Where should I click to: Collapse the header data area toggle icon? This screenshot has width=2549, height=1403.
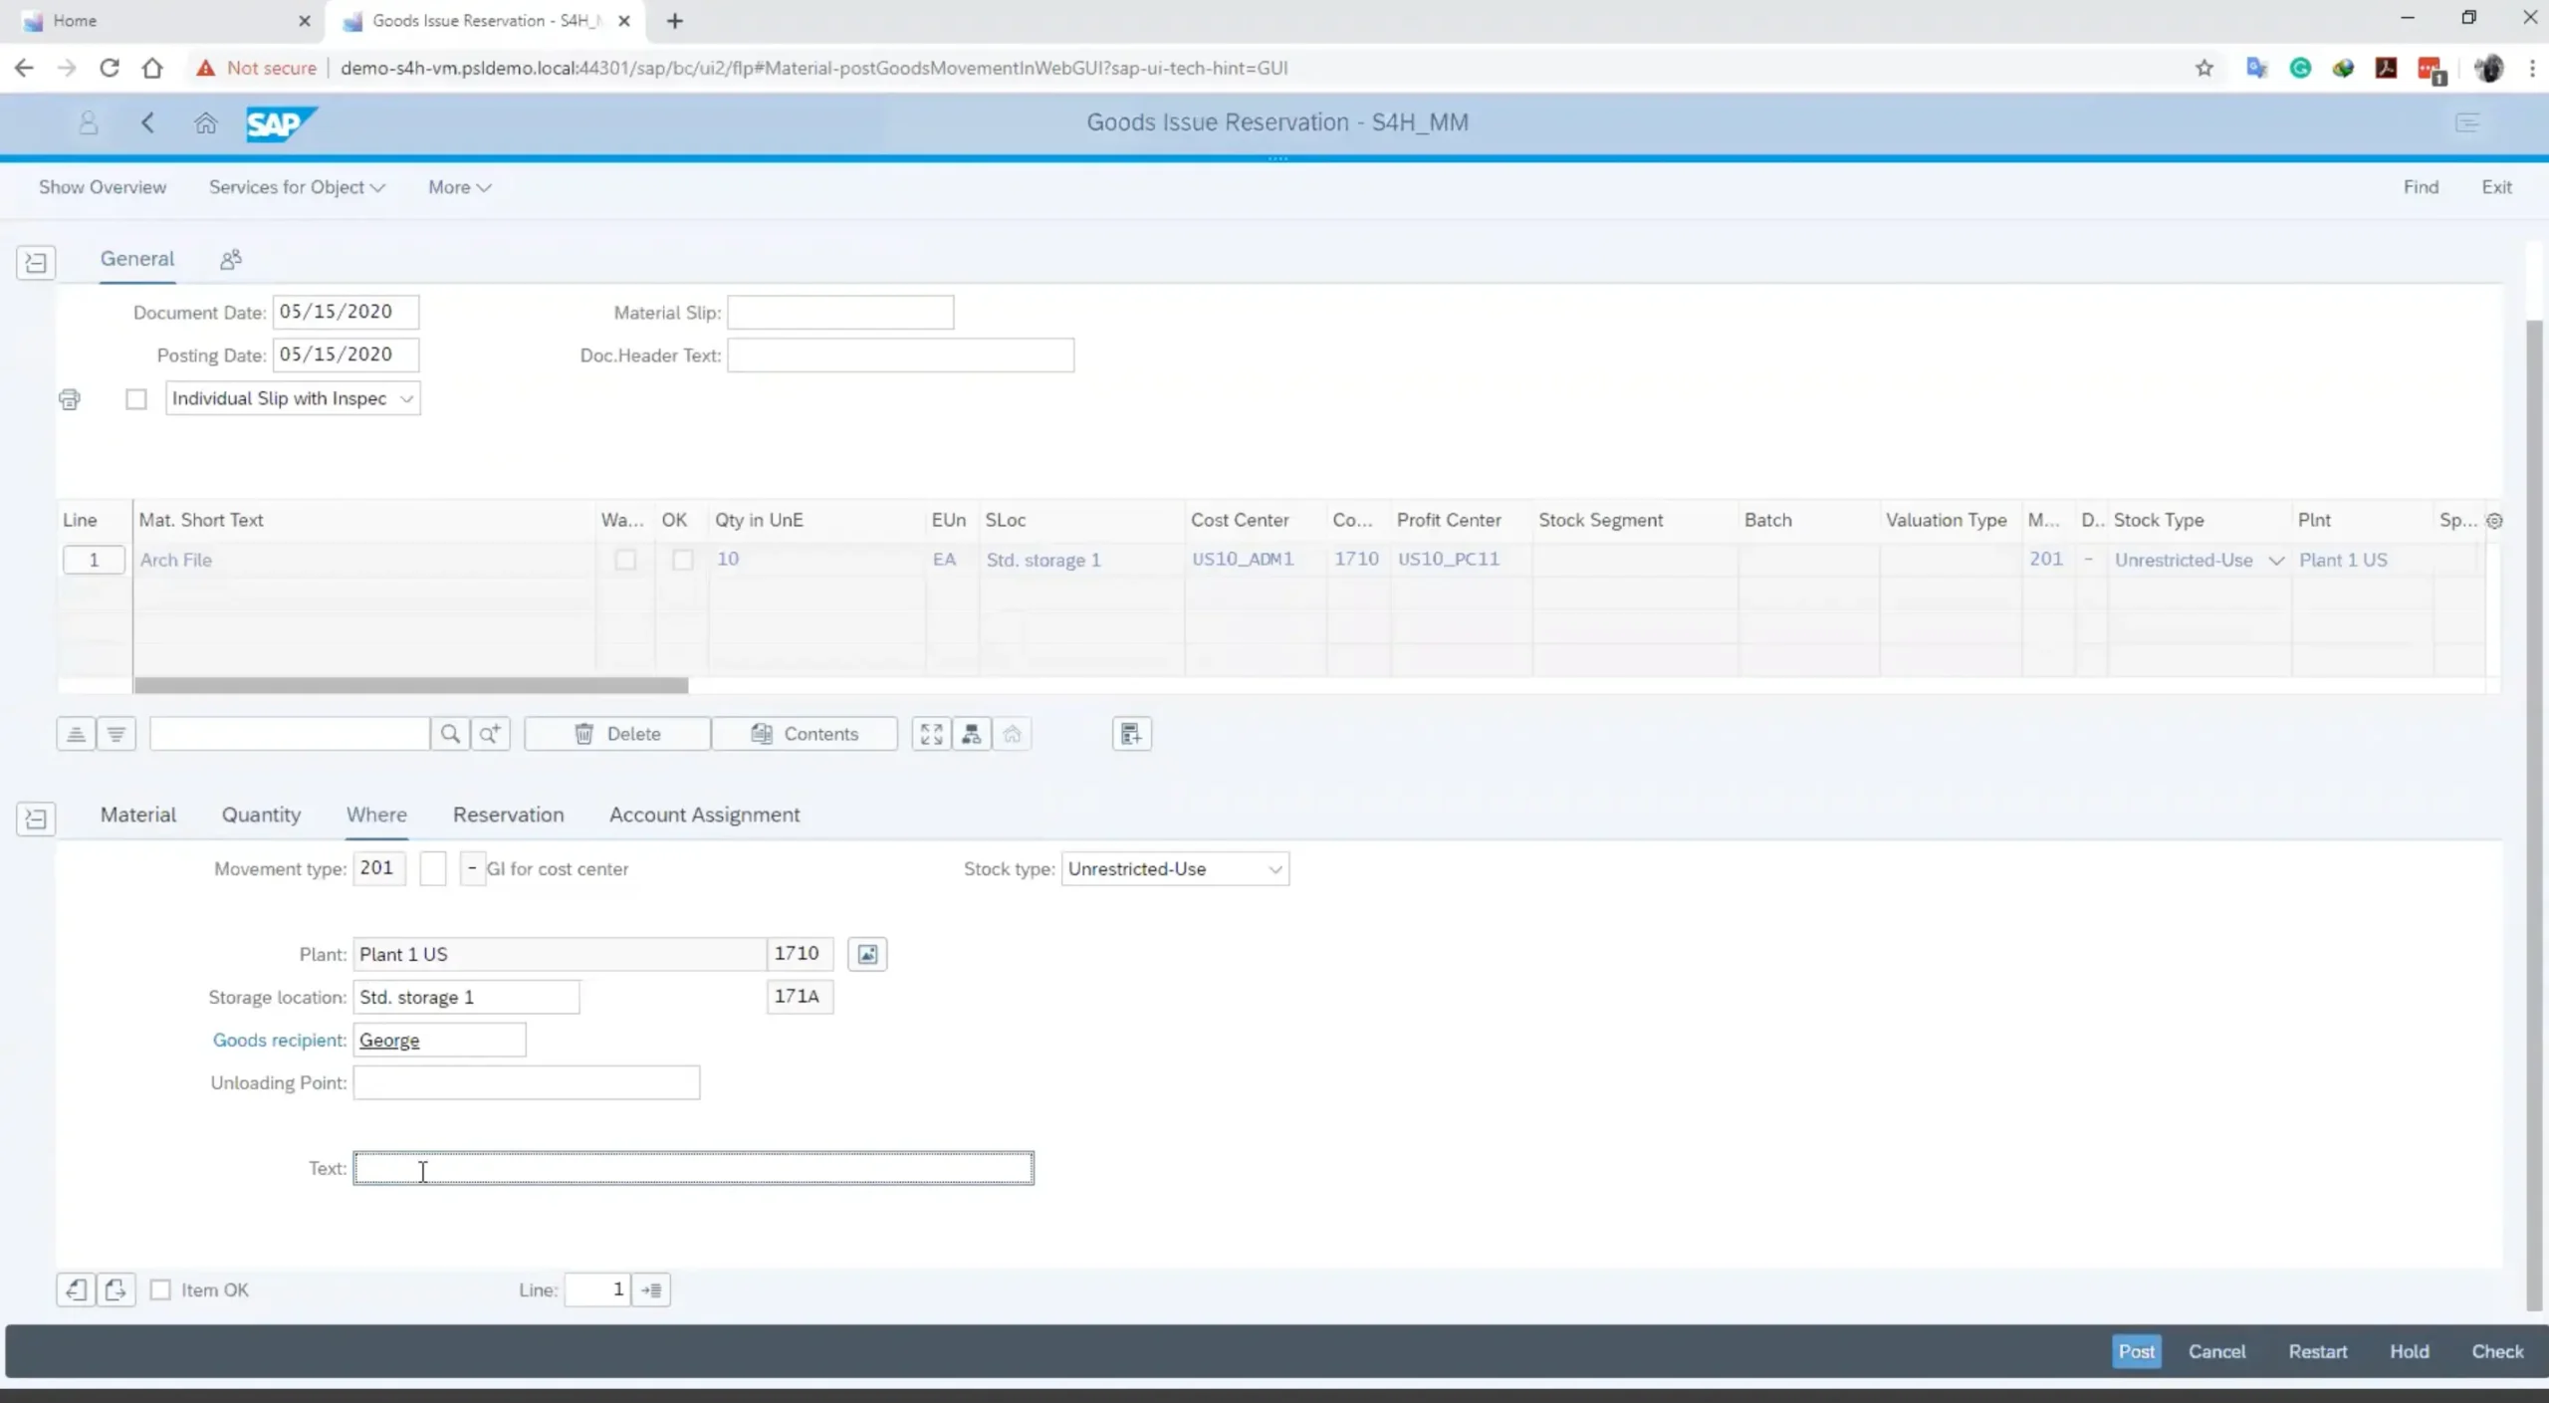point(36,263)
